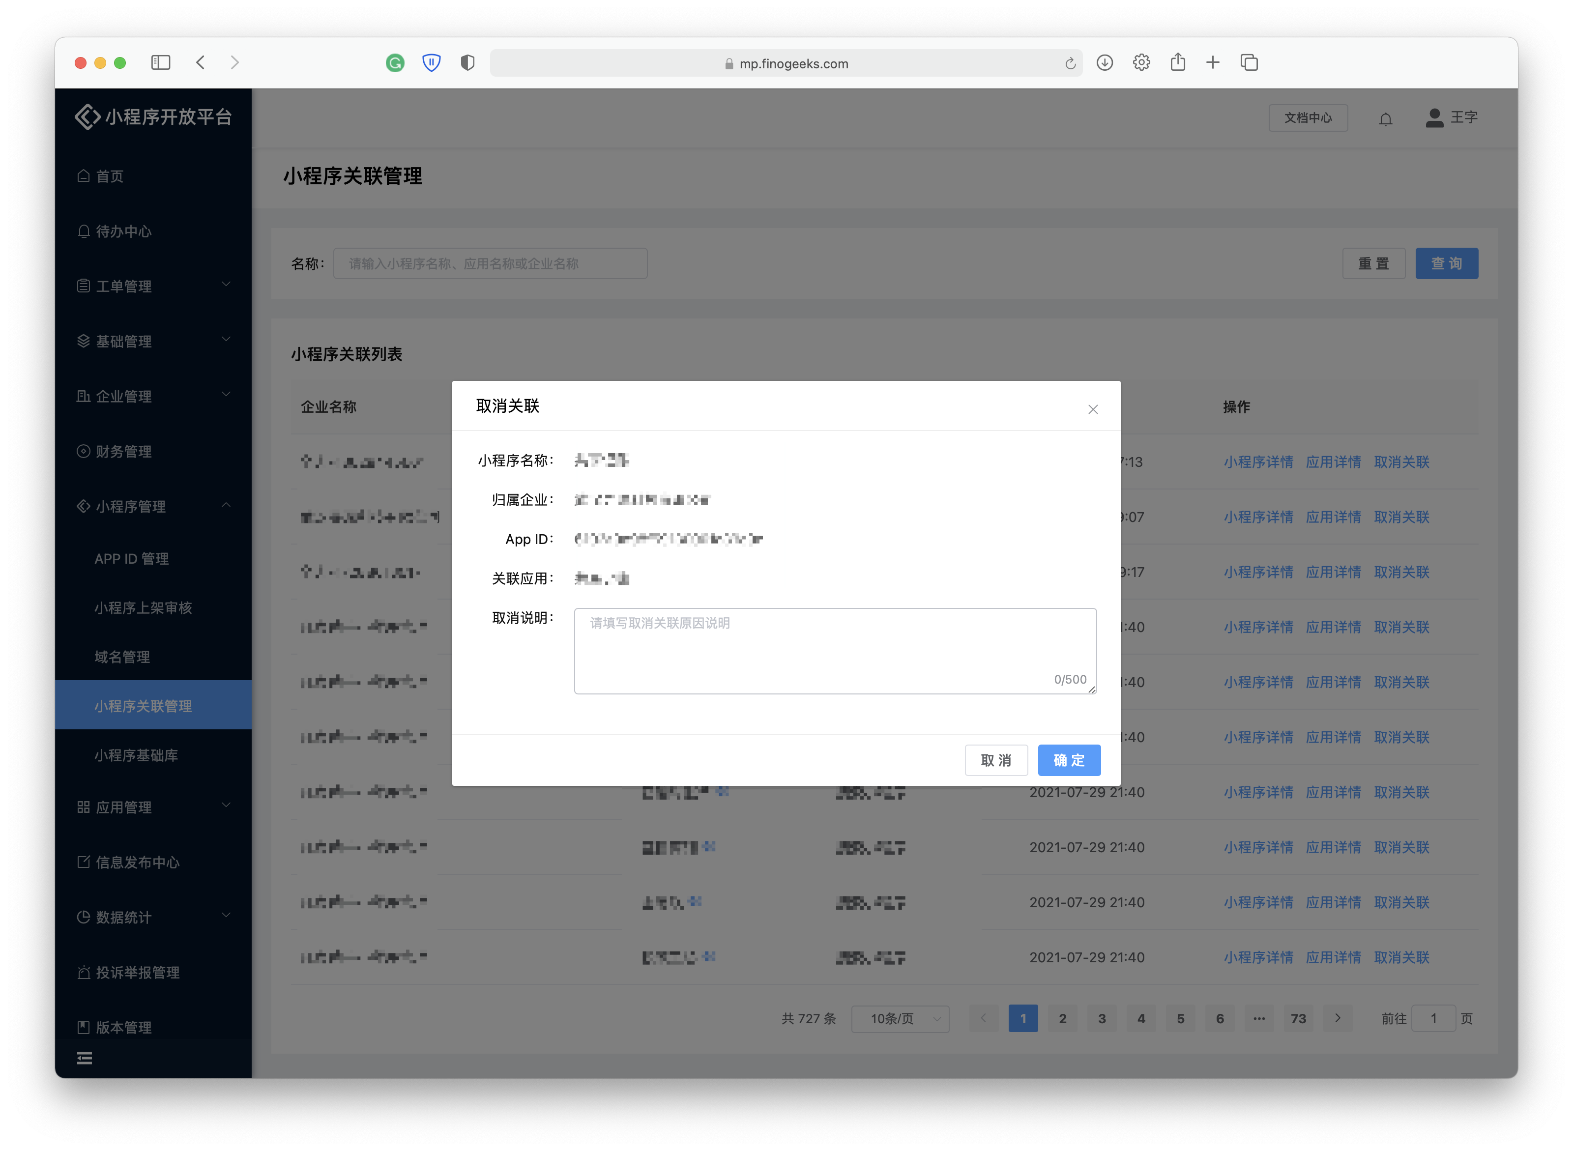The width and height of the screenshot is (1573, 1151).
Task: Click the 应用管理 grid icon
Action: click(x=84, y=807)
